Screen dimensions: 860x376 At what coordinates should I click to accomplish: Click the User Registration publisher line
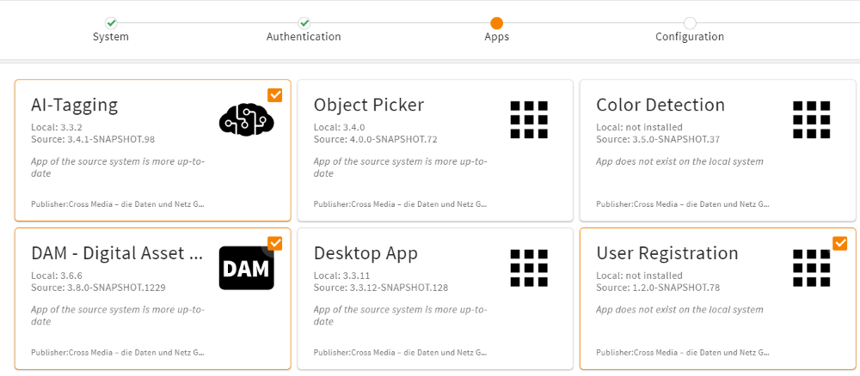pos(683,353)
